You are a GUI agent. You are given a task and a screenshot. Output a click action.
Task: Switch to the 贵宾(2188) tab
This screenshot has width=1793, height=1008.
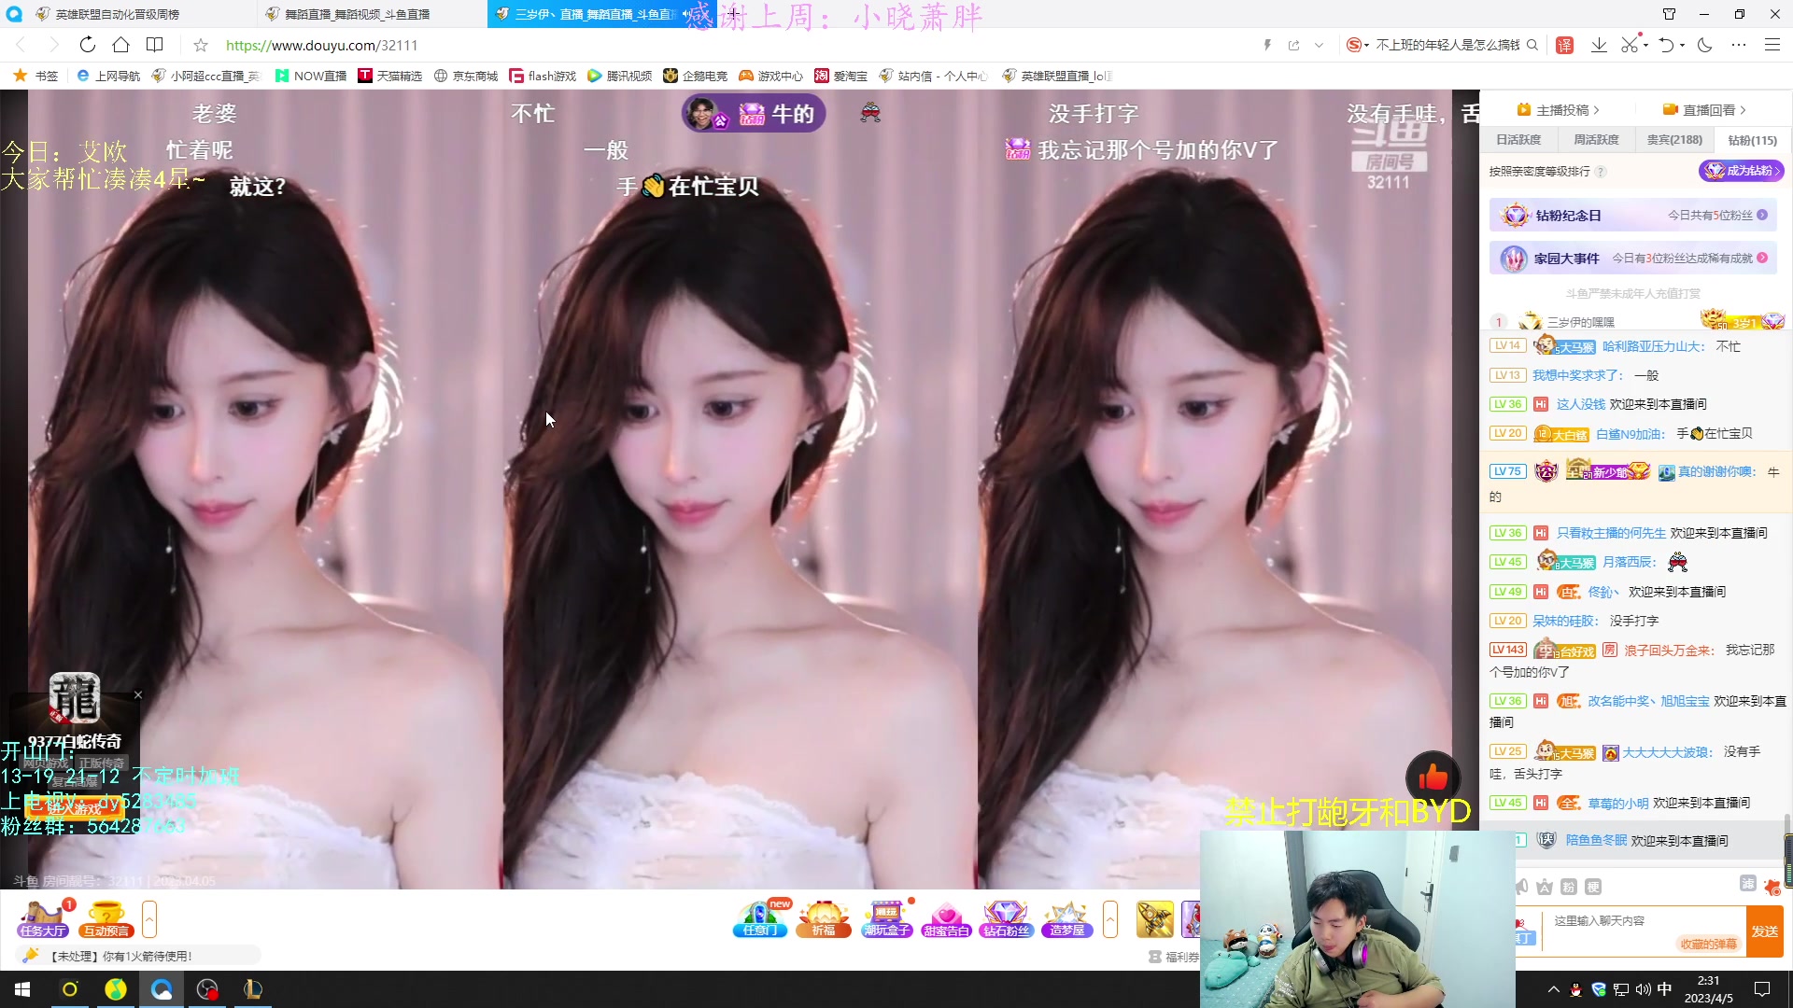[1674, 140]
